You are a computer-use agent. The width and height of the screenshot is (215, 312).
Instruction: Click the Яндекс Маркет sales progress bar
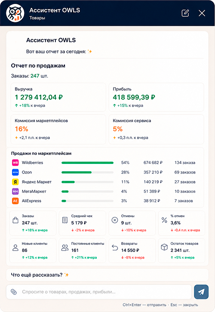tap(88, 182)
